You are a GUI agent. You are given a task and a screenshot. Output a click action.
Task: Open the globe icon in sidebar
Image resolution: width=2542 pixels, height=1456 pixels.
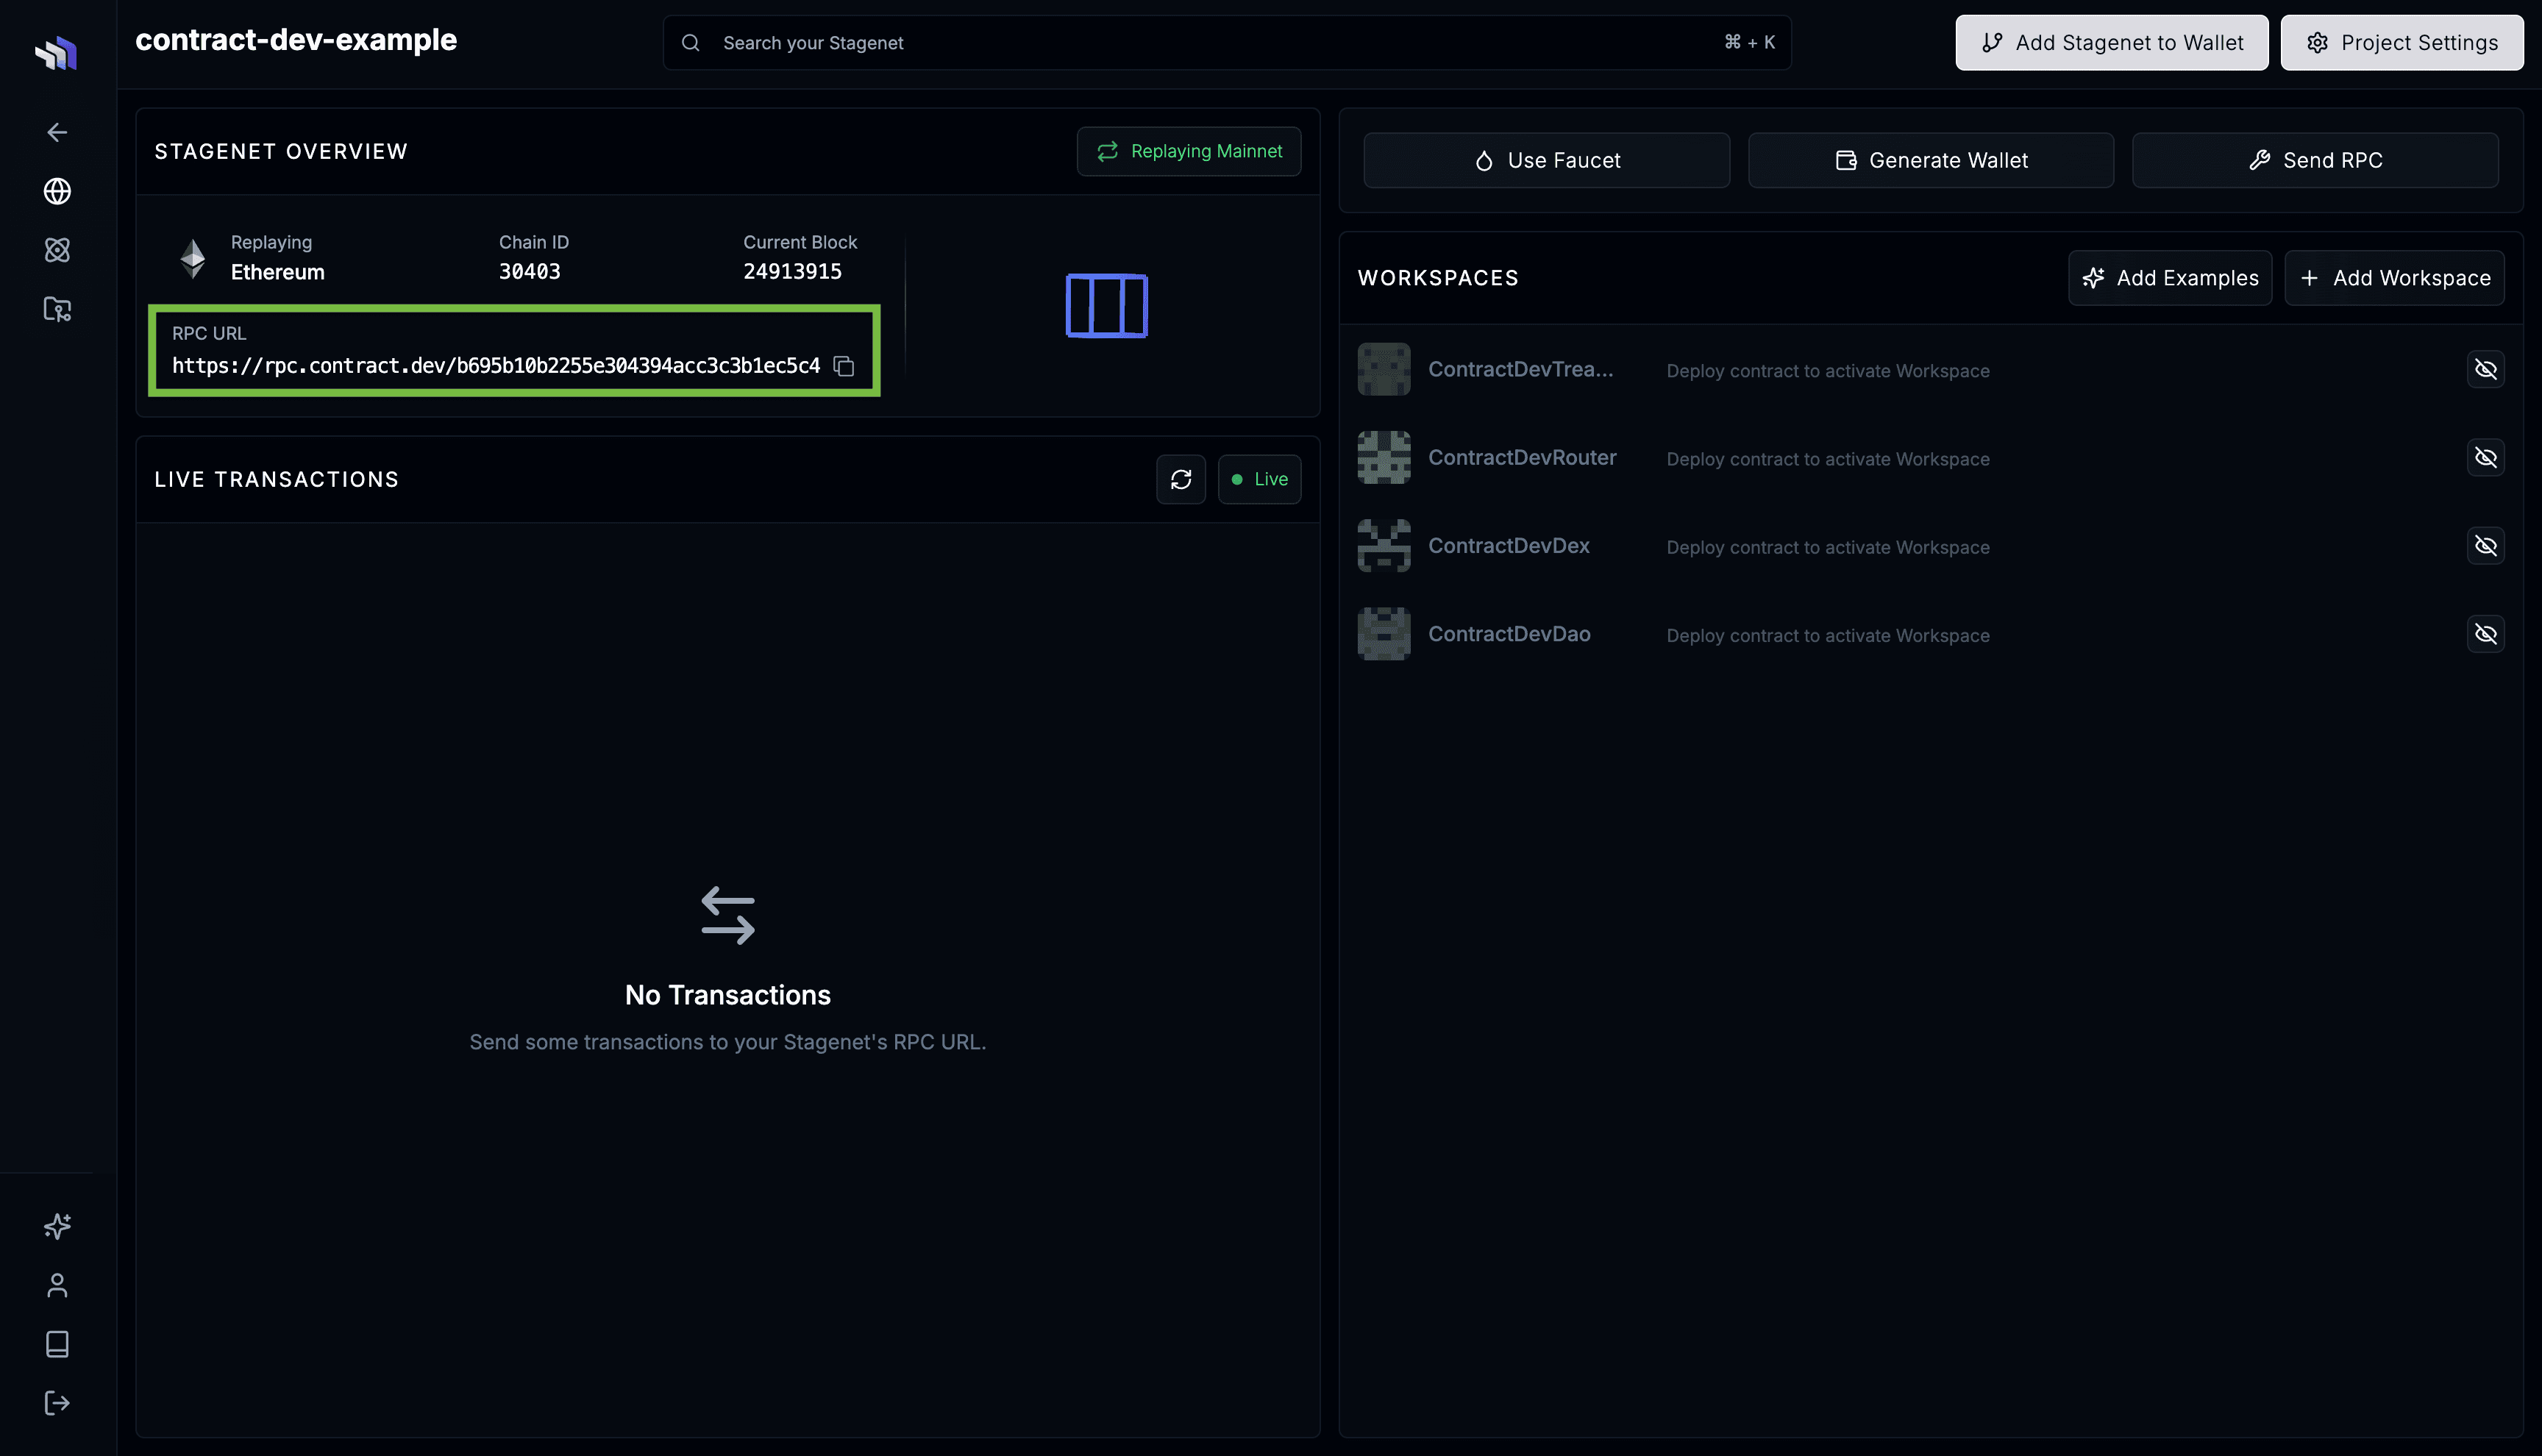[57, 191]
